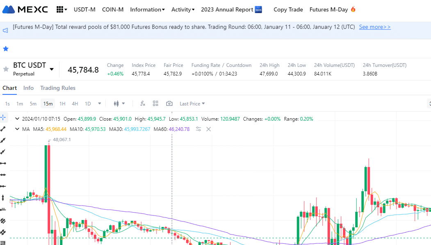Switch to the Trading Rules tab
The height and width of the screenshot is (245, 431).
tap(58, 88)
